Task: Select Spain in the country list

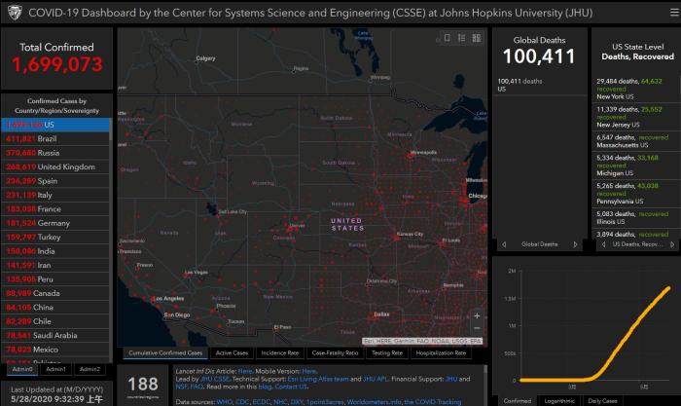Action: tap(55, 181)
